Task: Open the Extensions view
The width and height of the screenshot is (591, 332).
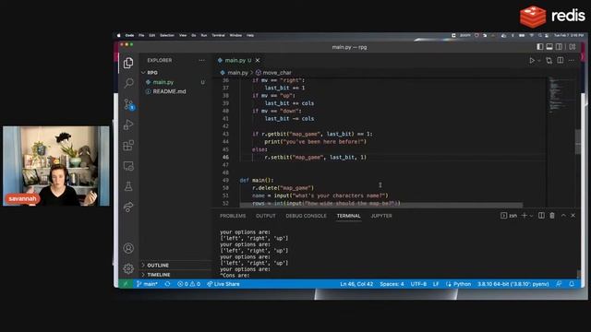Action: (128, 146)
